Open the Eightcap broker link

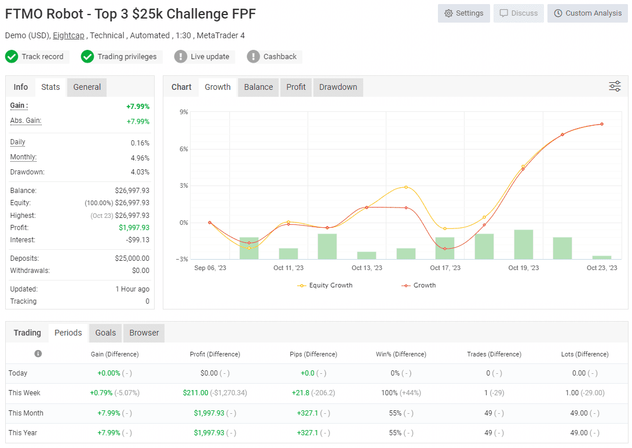pyautogui.click(x=68, y=35)
